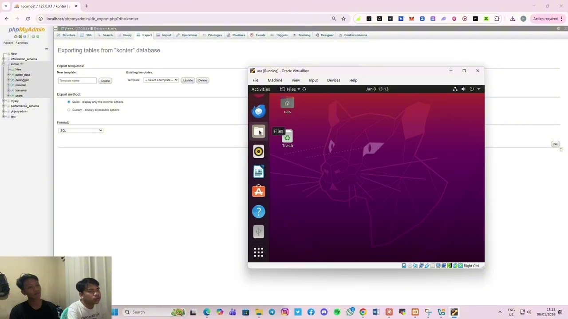This screenshot has height=319, width=568.
Task: Open Files app menu in Ubuntu top bar
Action: point(290,89)
